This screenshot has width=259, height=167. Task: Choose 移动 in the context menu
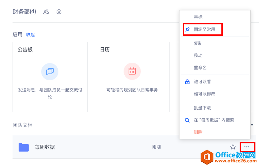198,56
